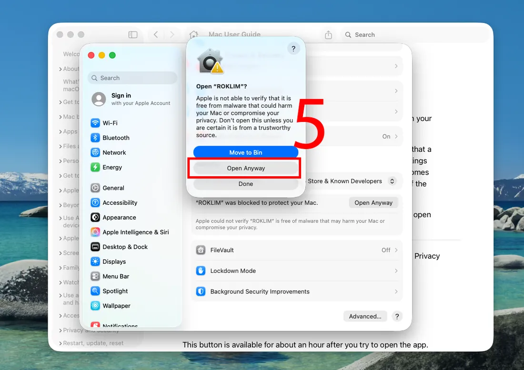Go back in Mac User Guide toolbar
524x370 pixels.
[156, 34]
